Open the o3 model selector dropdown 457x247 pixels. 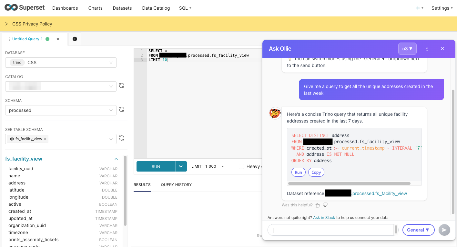click(407, 49)
